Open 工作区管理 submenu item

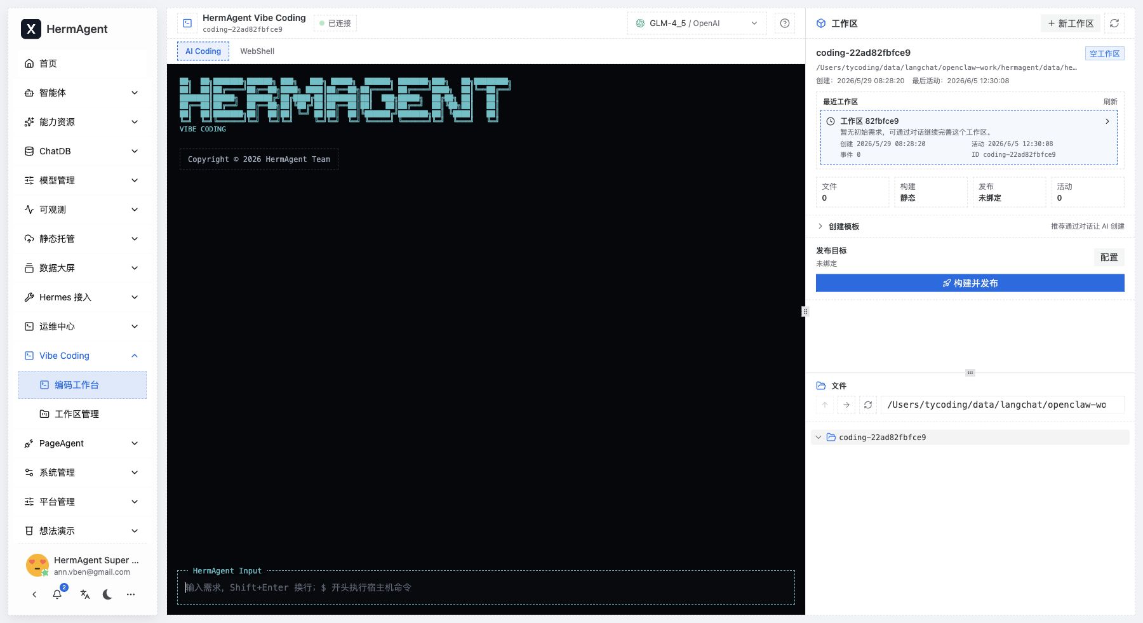[83, 414]
